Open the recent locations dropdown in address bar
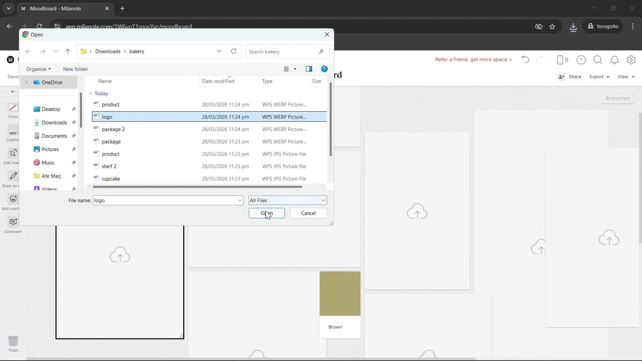This screenshot has width=642, height=361. 219,51
